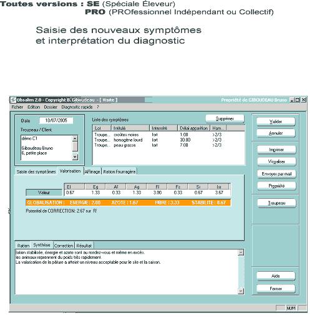This screenshot has width=312, height=318.
Task: Switch to the Valorisation tab
Action: point(70,171)
